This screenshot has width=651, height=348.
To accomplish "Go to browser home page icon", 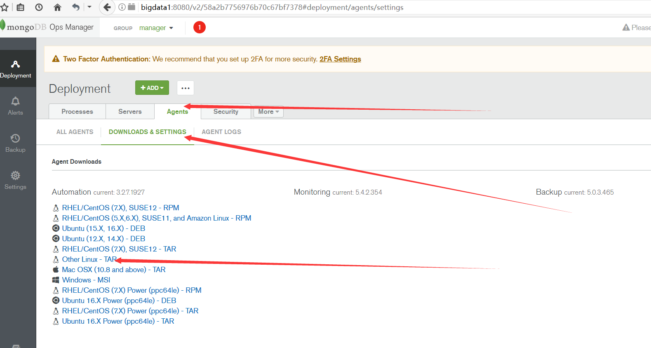I will coord(58,7).
